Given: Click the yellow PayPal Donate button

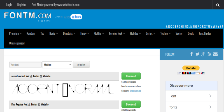Looking at the screenshot, I should coord(191,68).
